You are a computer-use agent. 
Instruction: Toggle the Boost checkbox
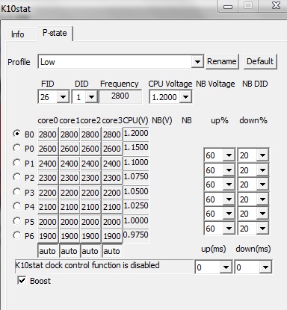[x=22, y=281]
